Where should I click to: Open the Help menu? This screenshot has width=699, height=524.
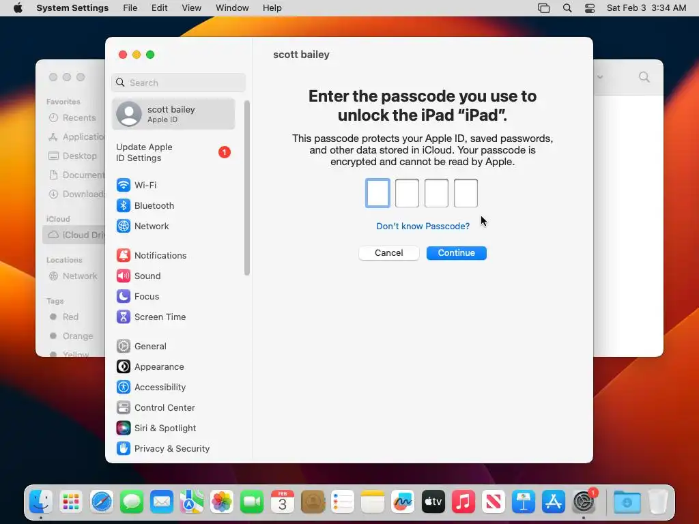[272, 8]
